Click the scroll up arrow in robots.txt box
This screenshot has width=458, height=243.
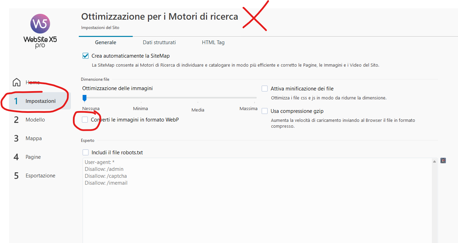(434, 162)
